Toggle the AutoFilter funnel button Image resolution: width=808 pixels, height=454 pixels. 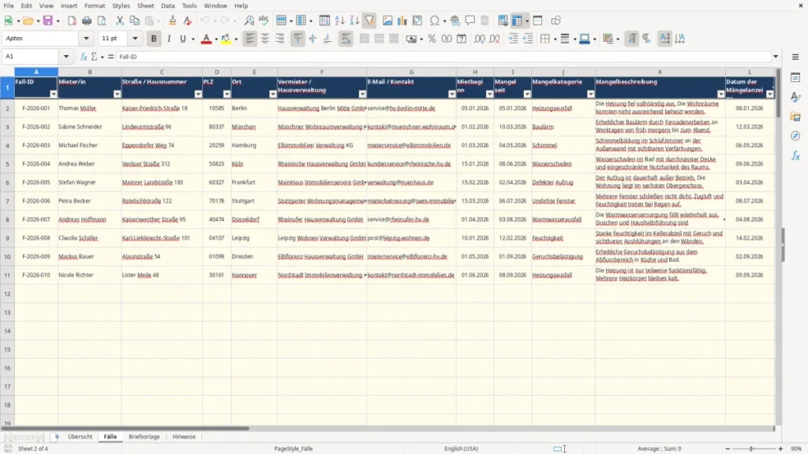coord(369,20)
